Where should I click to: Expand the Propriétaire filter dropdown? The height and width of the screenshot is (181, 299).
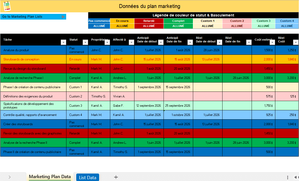coord(107,42)
